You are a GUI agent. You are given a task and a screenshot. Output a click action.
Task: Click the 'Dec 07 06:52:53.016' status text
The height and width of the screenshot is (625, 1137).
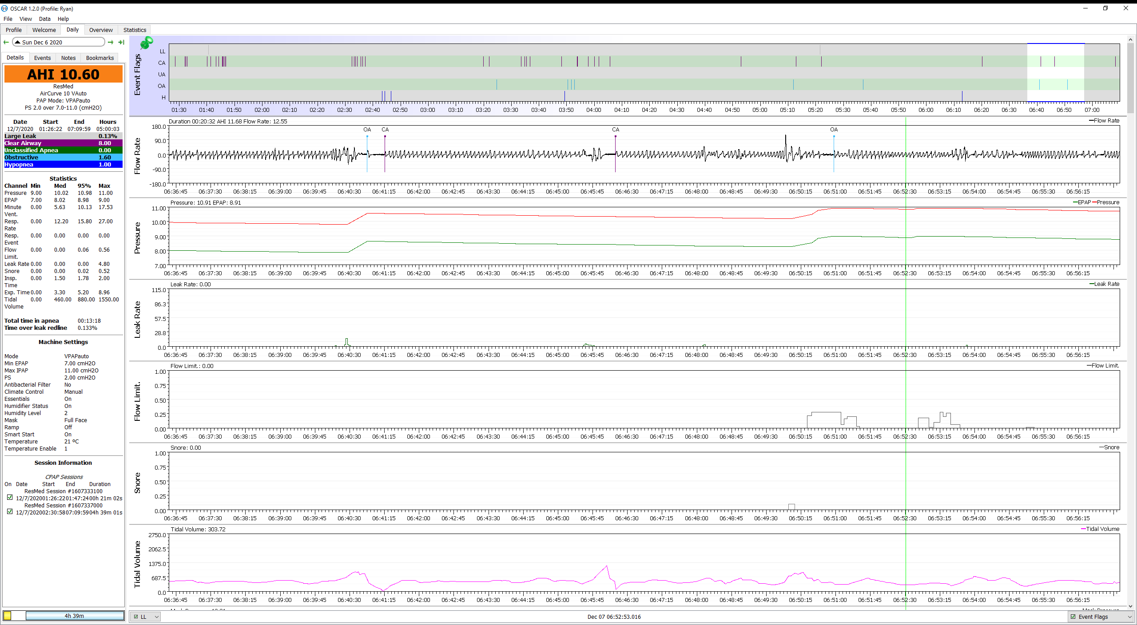[x=614, y=617]
